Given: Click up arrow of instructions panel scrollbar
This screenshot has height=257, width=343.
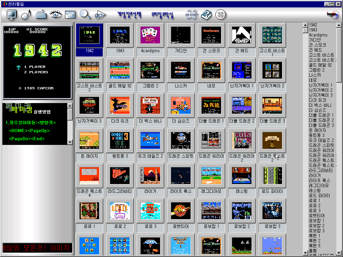Looking at the screenshot, I should pos(70,106).
